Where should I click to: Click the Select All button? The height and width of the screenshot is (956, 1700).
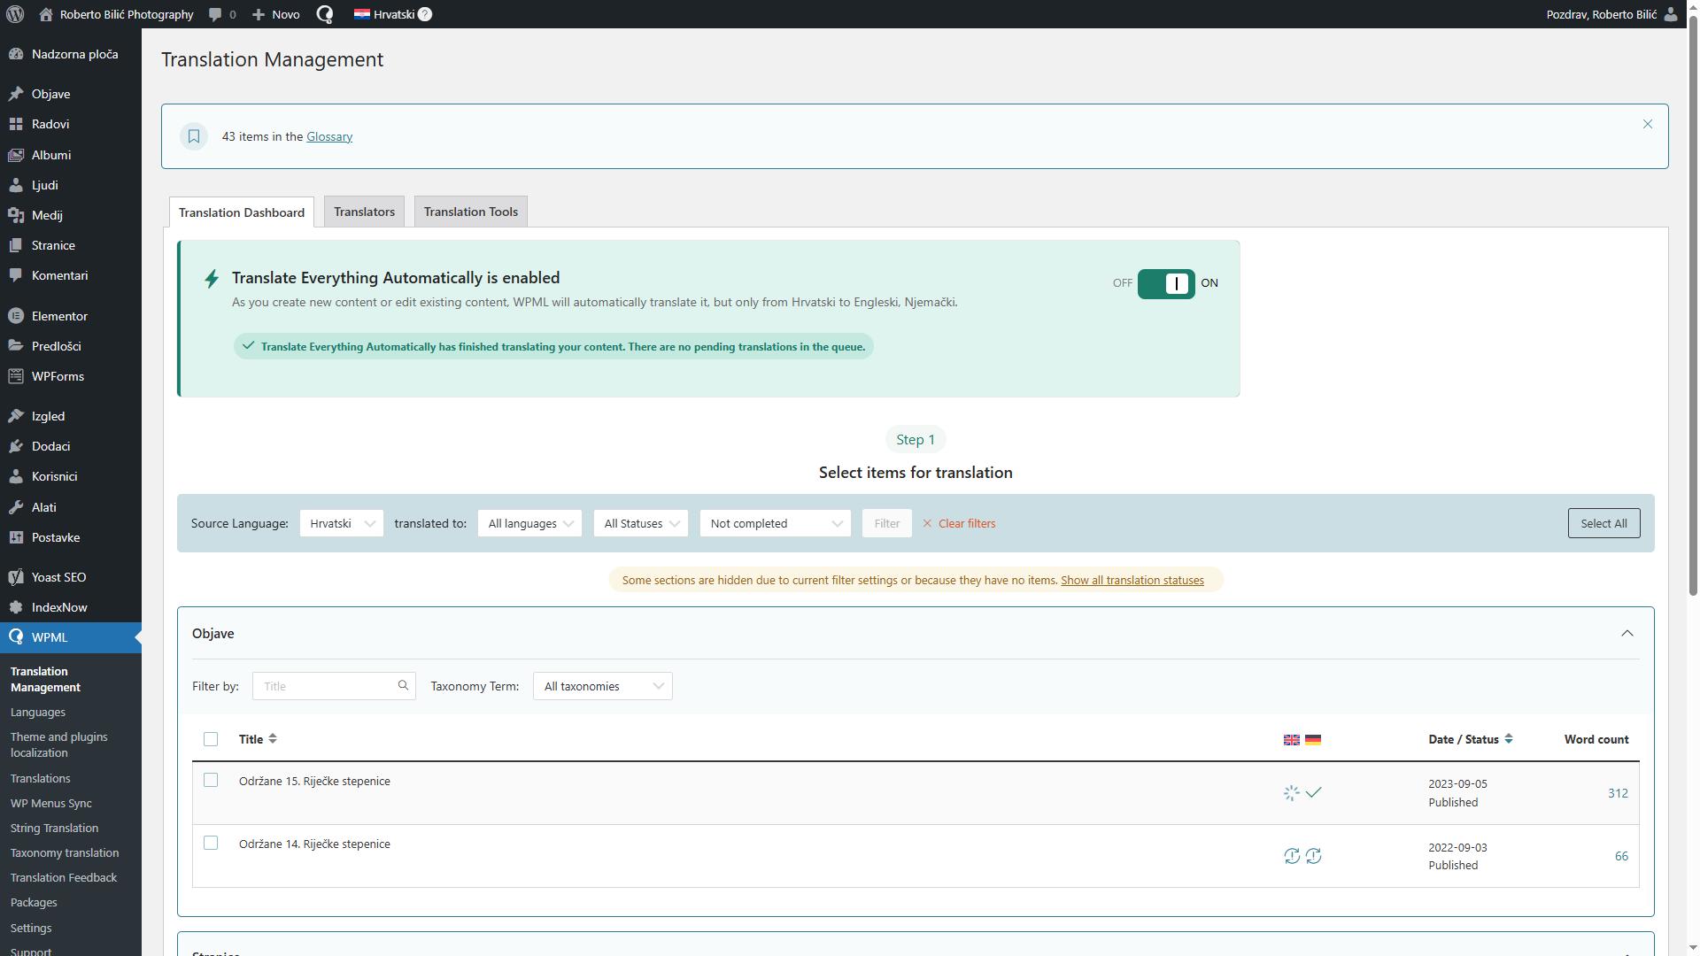point(1603,523)
